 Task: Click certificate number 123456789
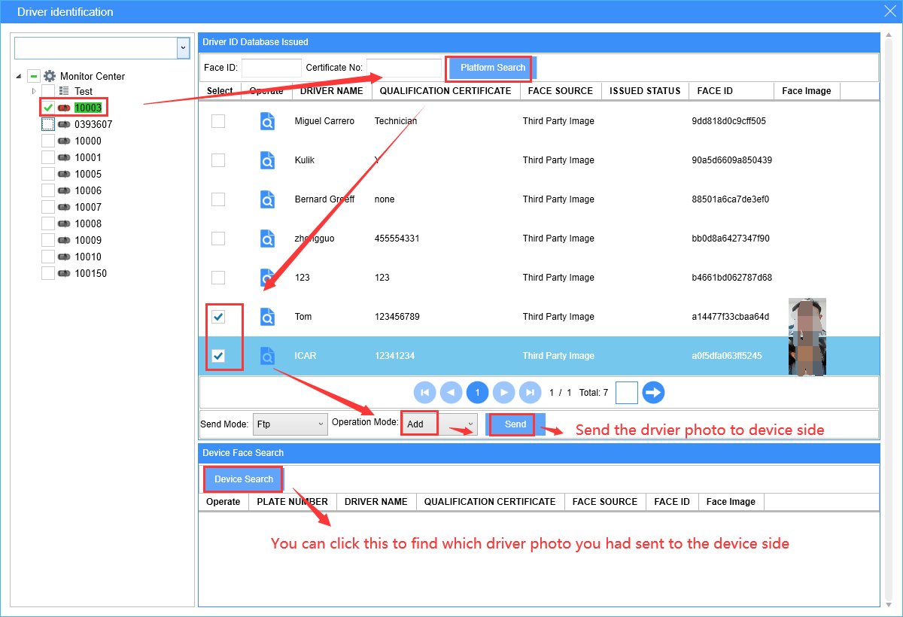[397, 317]
